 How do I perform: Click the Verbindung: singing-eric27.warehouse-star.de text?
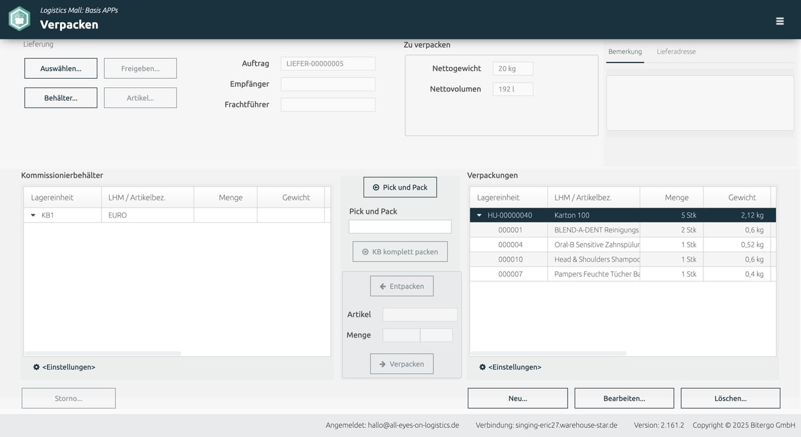pos(546,425)
